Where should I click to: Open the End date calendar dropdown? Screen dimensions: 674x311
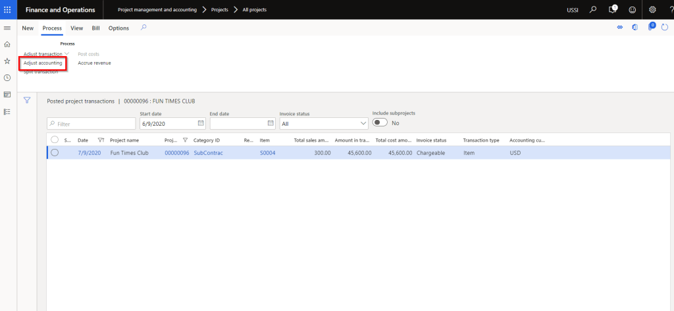click(271, 123)
